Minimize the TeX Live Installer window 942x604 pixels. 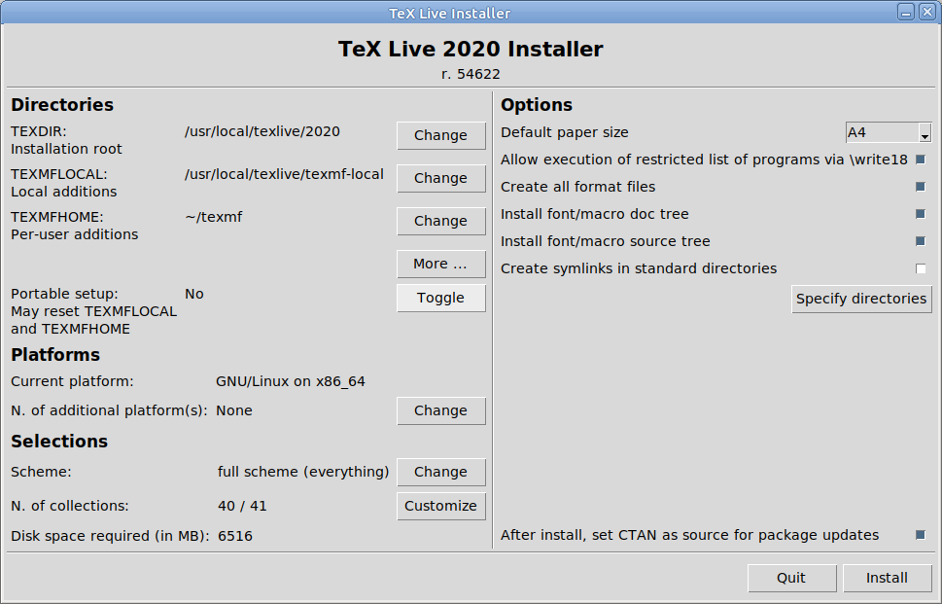point(906,12)
